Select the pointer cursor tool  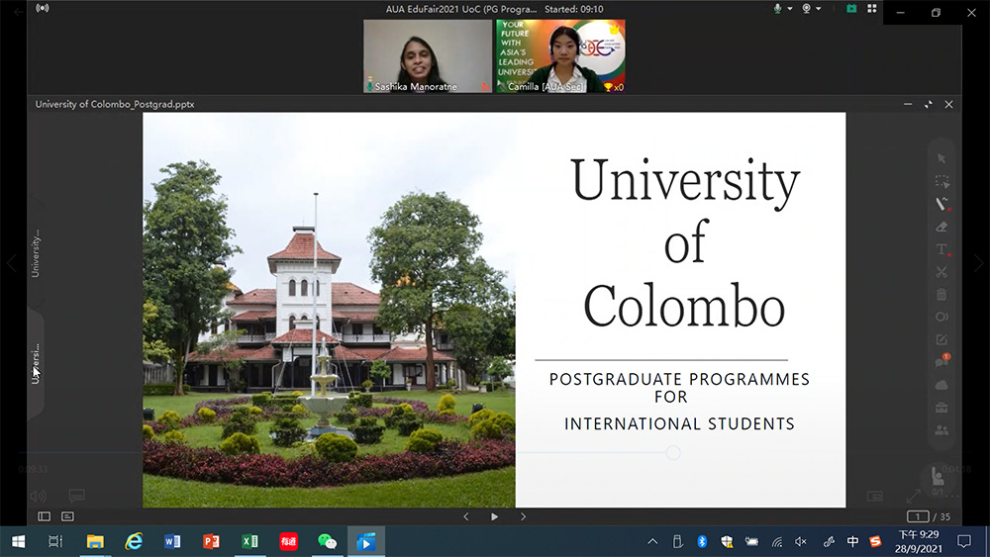(x=941, y=158)
